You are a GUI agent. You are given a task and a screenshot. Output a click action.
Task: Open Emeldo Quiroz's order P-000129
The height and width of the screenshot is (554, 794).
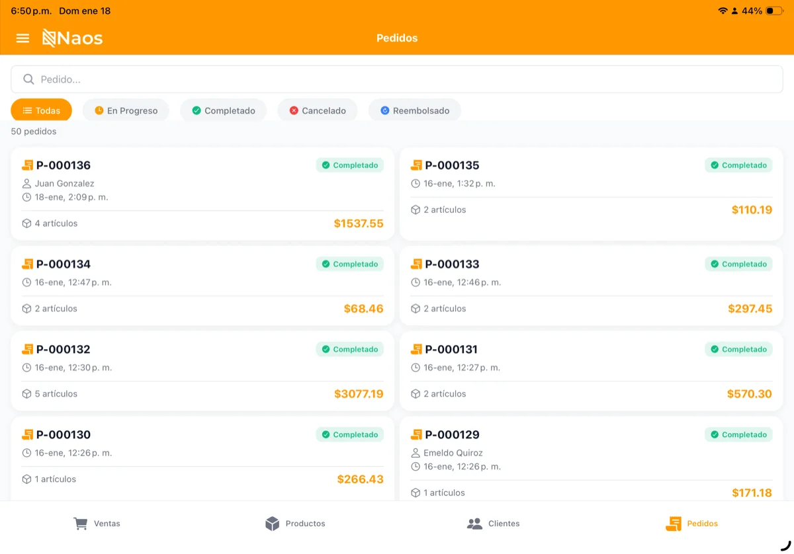[591, 458]
